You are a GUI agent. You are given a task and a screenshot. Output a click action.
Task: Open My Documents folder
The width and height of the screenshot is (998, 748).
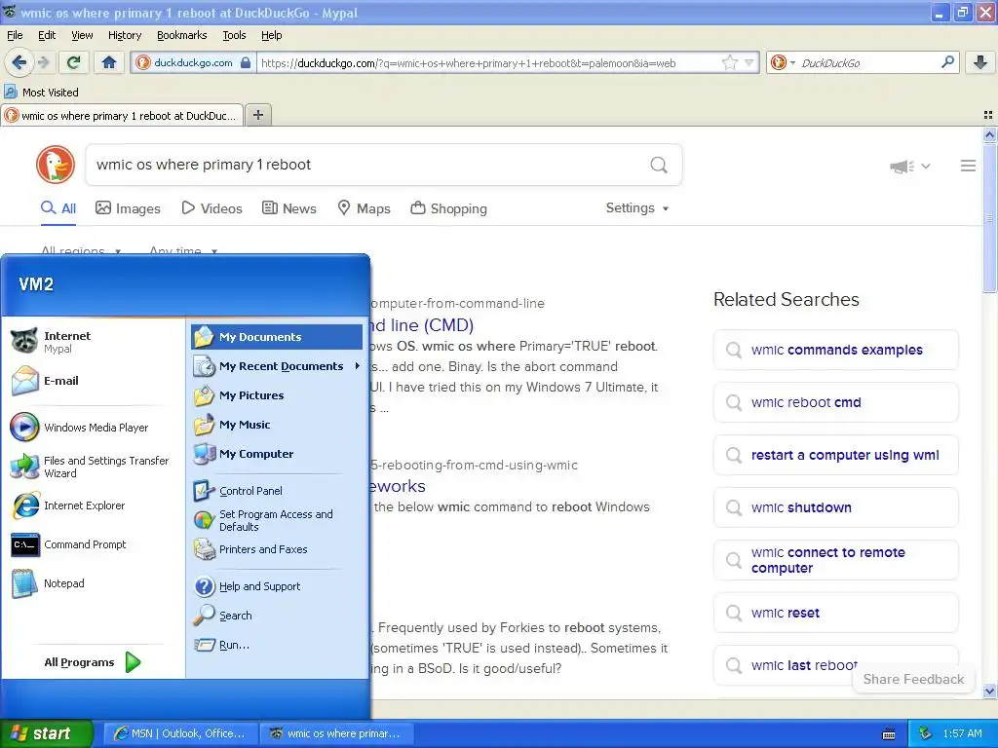tap(277, 337)
